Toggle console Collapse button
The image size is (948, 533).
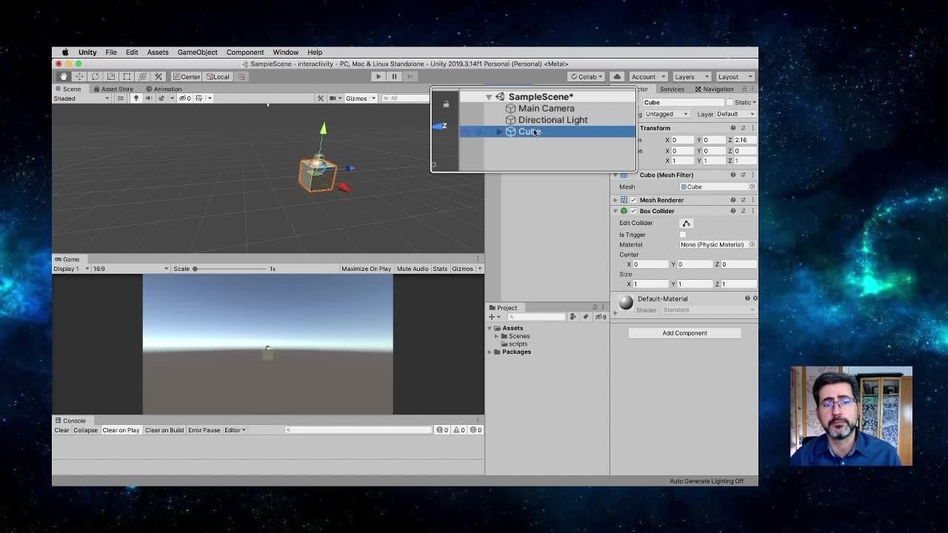[85, 430]
